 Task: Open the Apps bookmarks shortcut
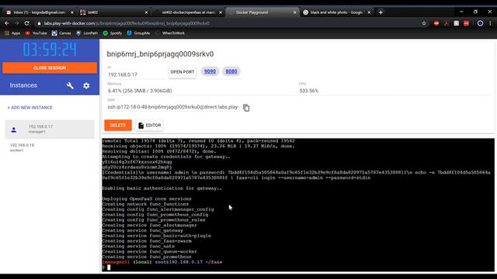coord(12,33)
